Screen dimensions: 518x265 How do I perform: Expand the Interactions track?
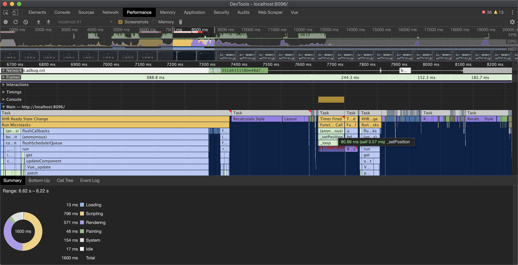click(4, 85)
